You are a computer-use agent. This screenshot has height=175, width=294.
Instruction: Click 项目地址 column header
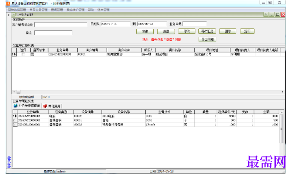[212, 50]
